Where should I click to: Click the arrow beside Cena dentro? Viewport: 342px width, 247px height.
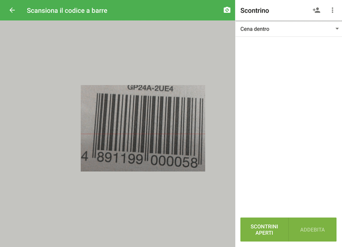(337, 29)
